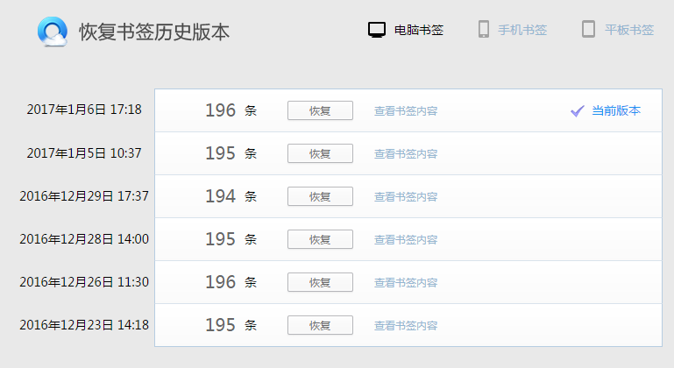The image size is (674, 368).
Task: Restore the 2016年12月23日 14:18 version
Action: coord(320,325)
